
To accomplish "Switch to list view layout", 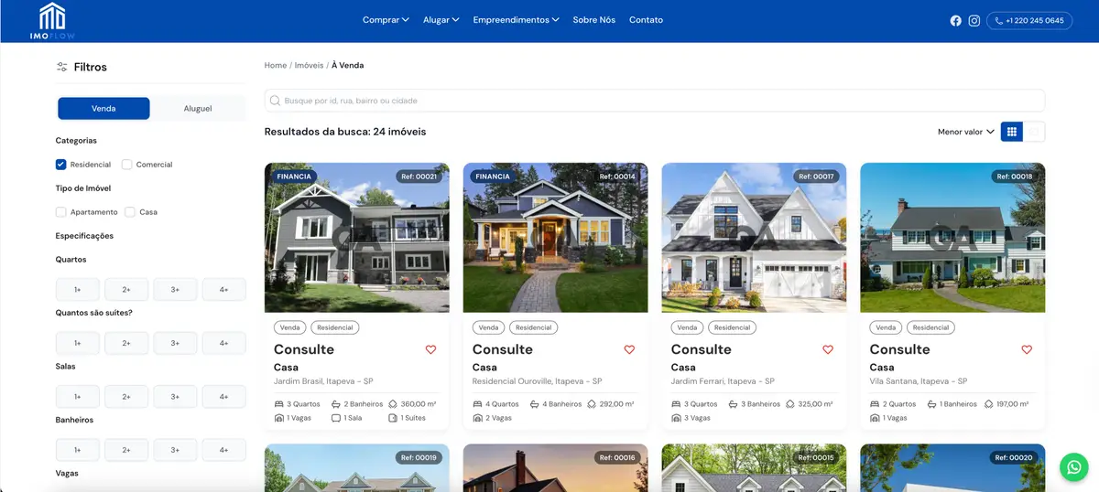I will click(1034, 132).
